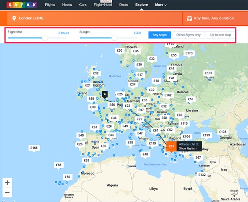
Task: Click the location pin icon beside London
Action: pos(14,18)
